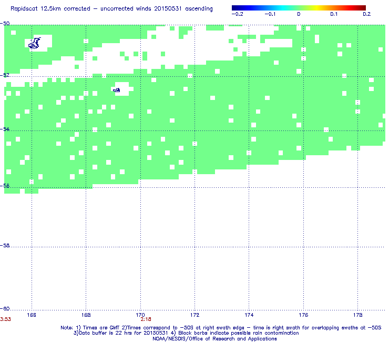
Task: Click the red 3:53 swath time
Action: 5,319
